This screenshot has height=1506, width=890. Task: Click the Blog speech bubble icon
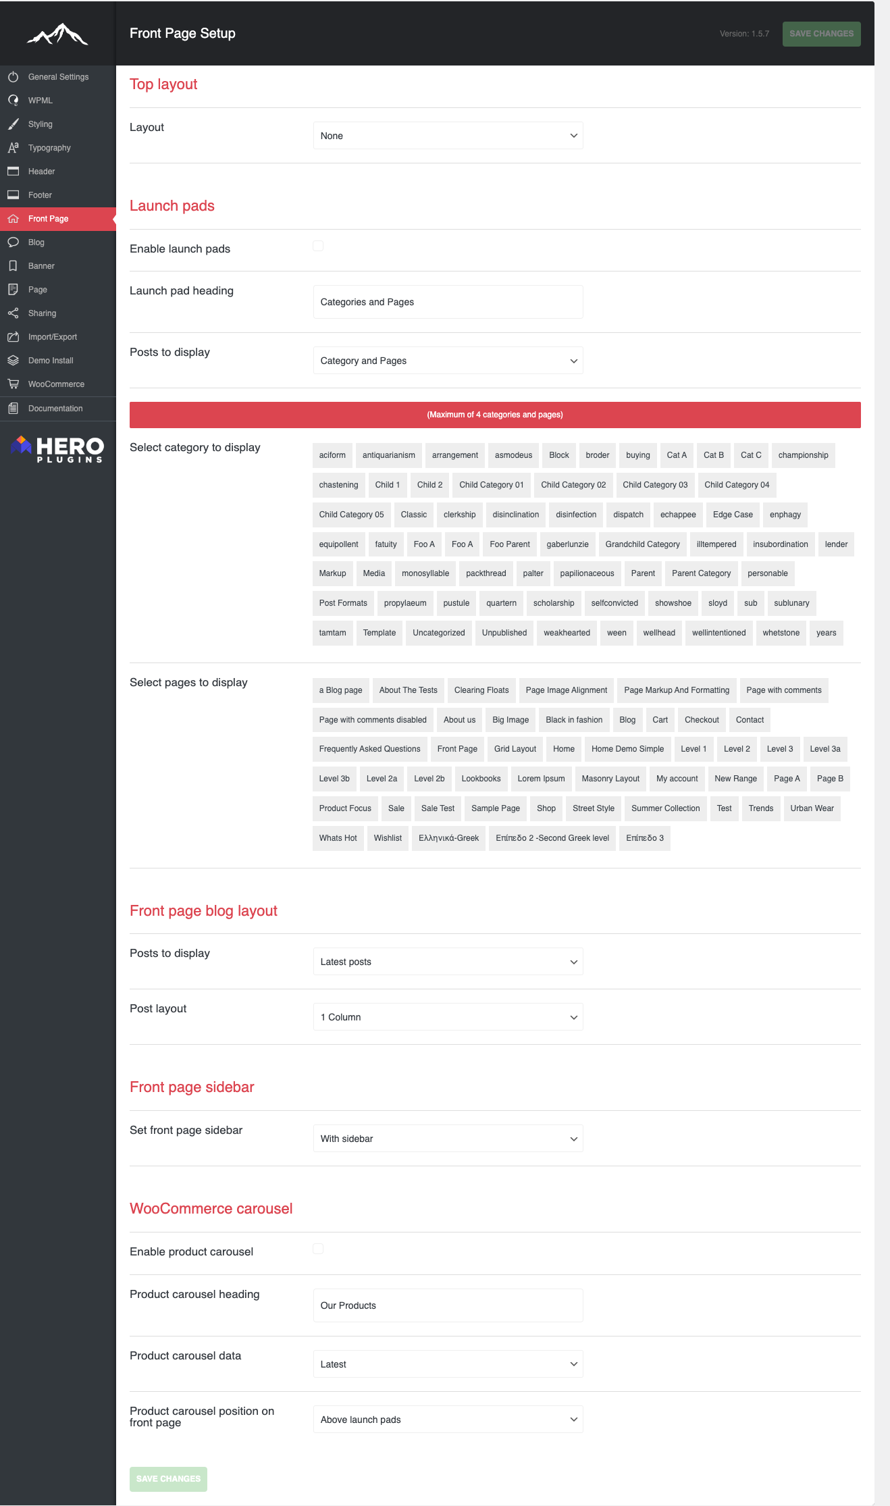click(13, 242)
